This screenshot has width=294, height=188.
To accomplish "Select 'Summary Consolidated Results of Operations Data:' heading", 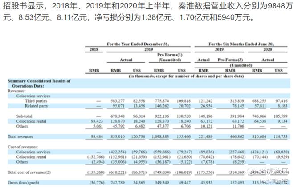I will pos(39,84).
